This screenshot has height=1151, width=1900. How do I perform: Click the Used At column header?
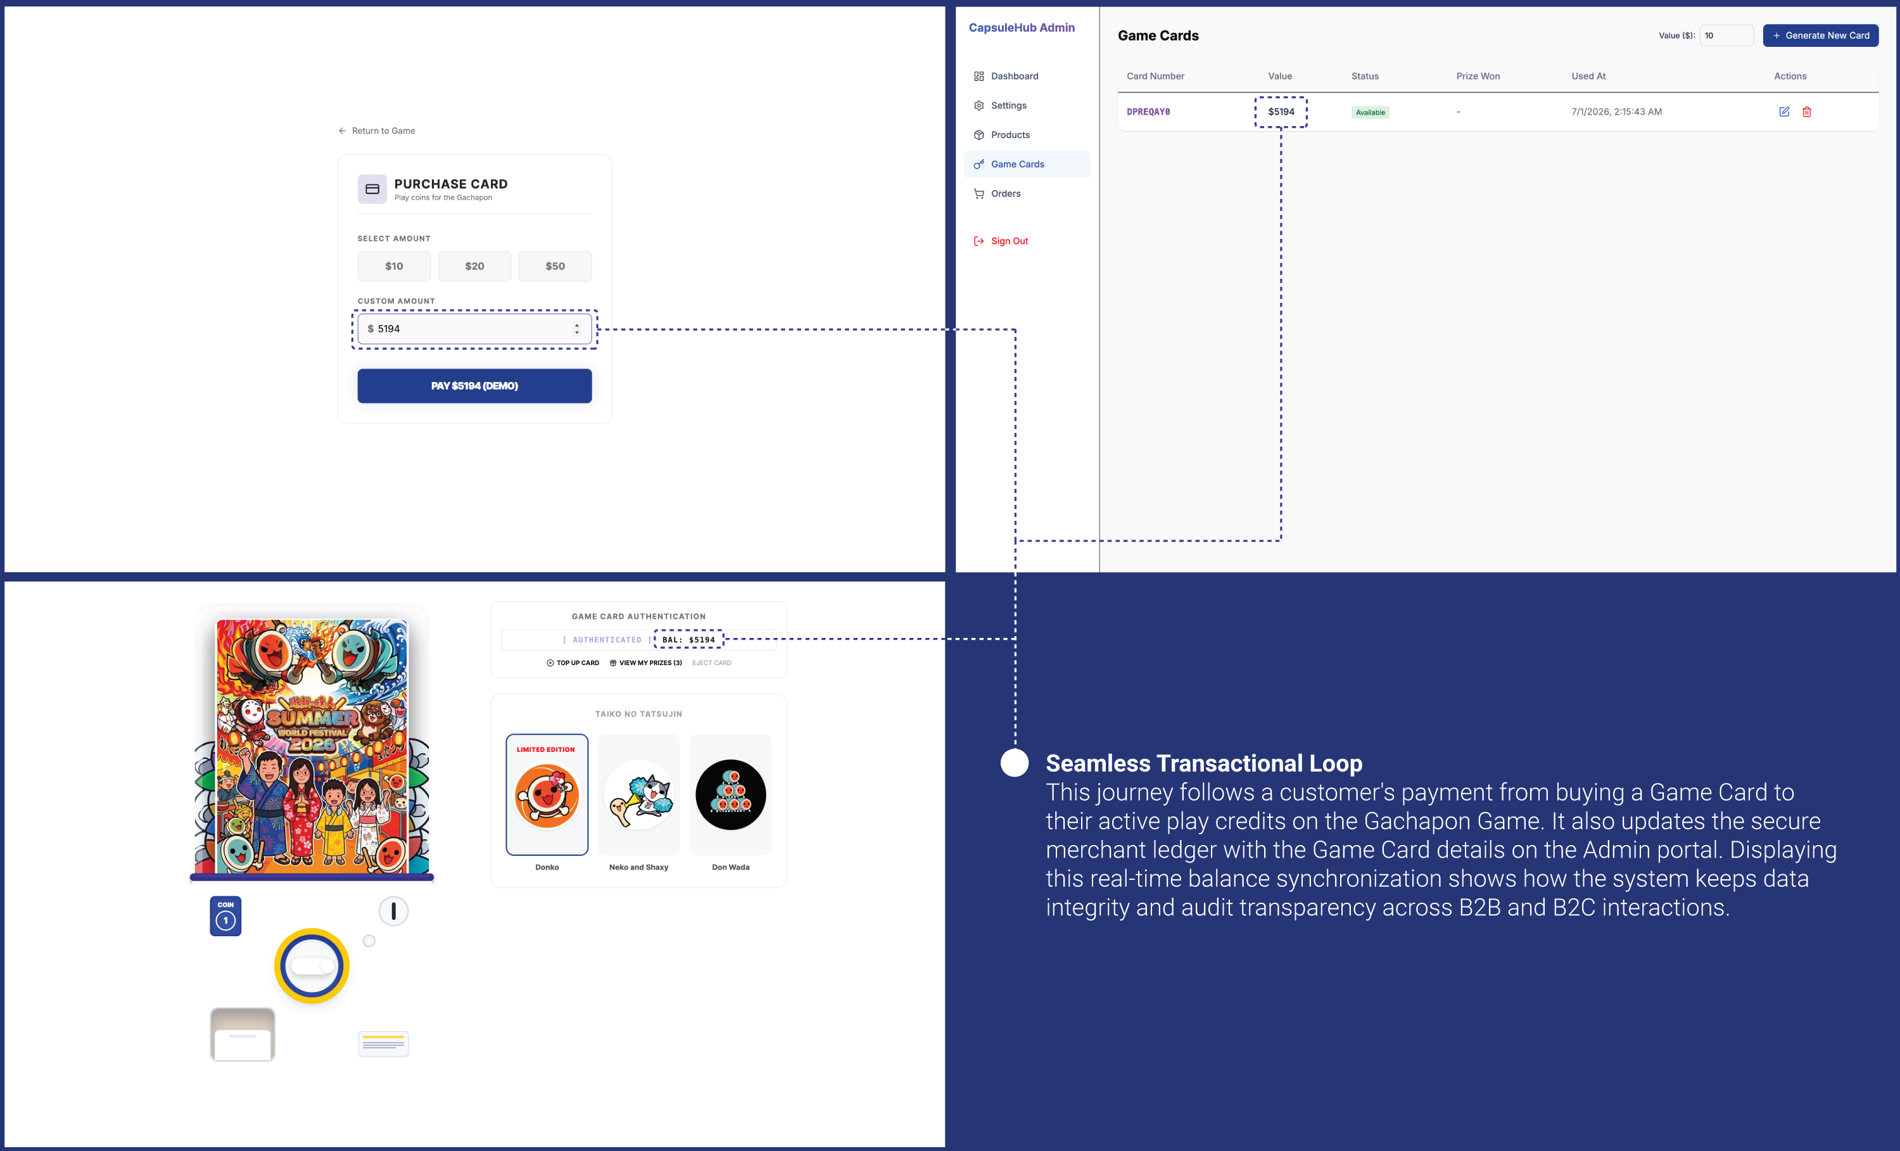[x=1588, y=77]
